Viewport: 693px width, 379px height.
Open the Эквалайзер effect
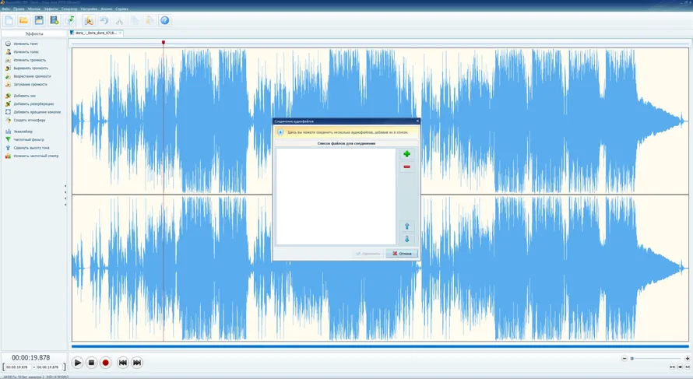point(19,132)
